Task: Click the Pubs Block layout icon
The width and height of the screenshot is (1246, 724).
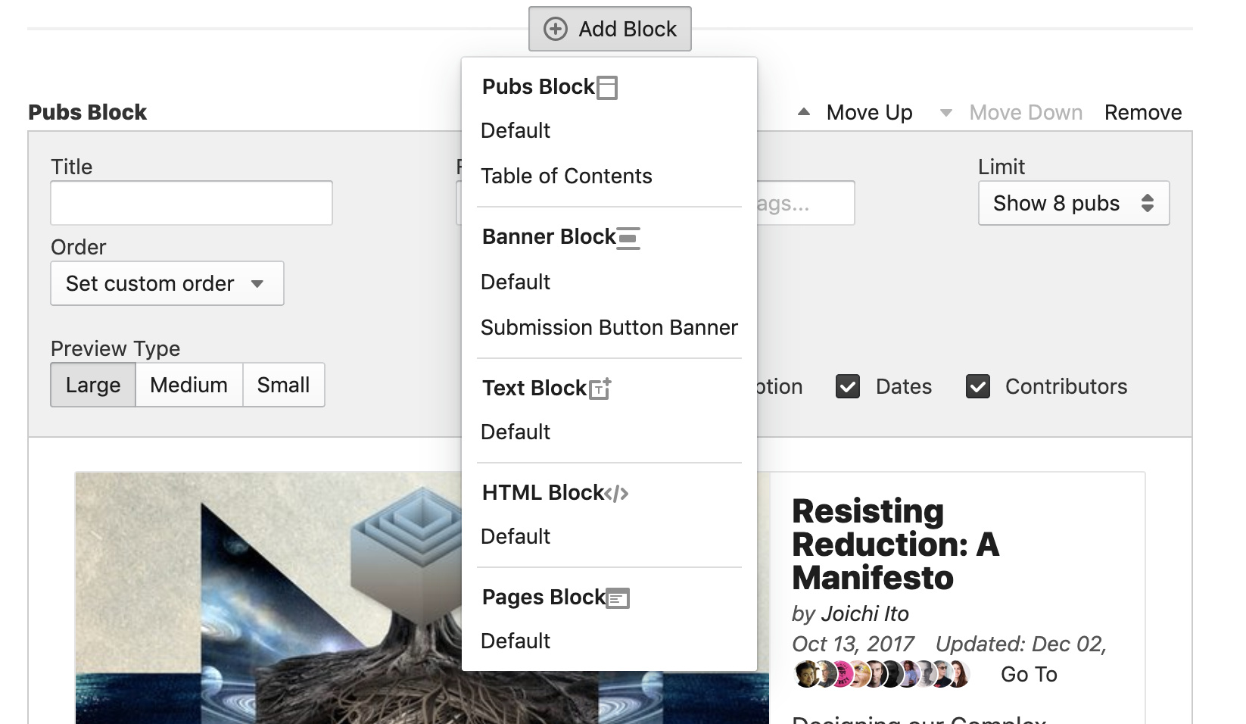Action: tap(607, 88)
